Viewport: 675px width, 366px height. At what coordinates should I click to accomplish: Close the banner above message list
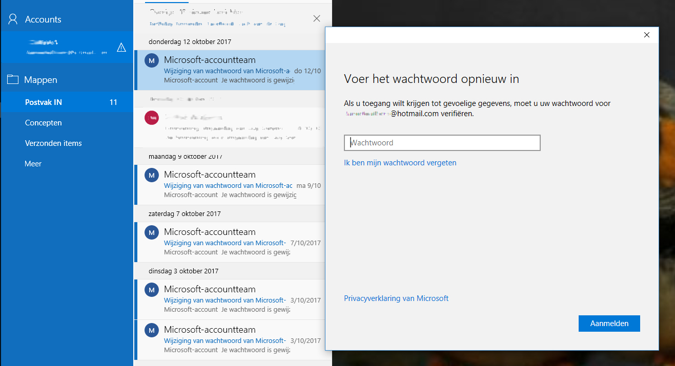[317, 18]
